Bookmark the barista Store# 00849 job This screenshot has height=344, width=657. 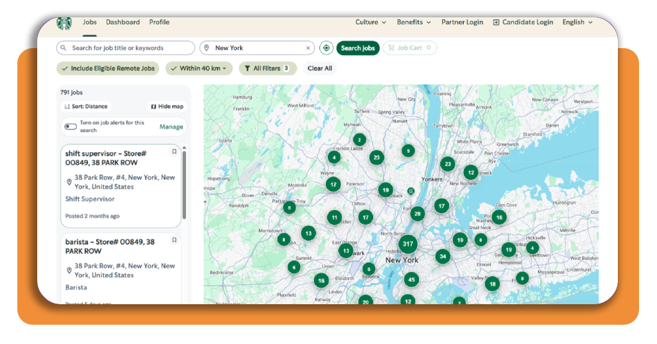175,240
